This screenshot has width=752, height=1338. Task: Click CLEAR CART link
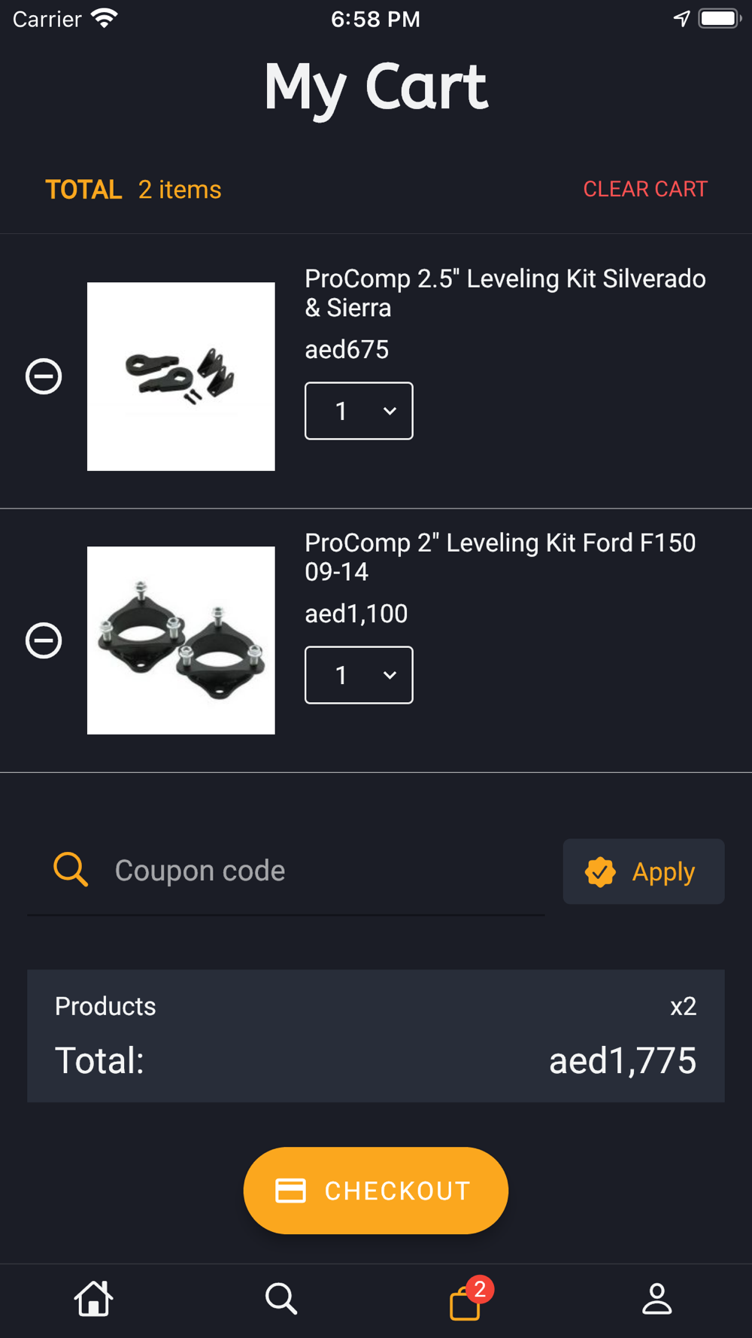(x=645, y=189)
